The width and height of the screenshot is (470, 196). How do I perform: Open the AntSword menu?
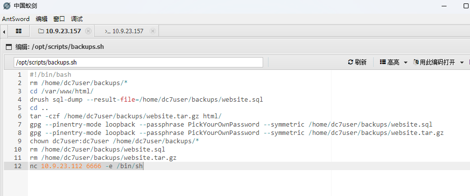pos(16,19)
